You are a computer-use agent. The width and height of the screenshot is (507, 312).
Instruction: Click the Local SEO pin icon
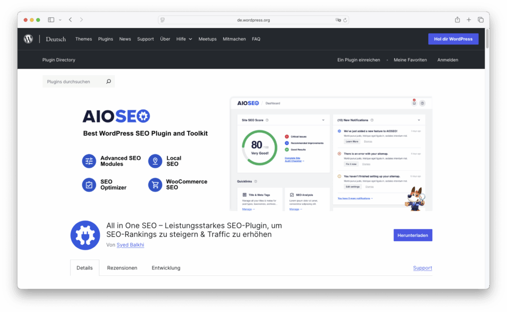155,161
